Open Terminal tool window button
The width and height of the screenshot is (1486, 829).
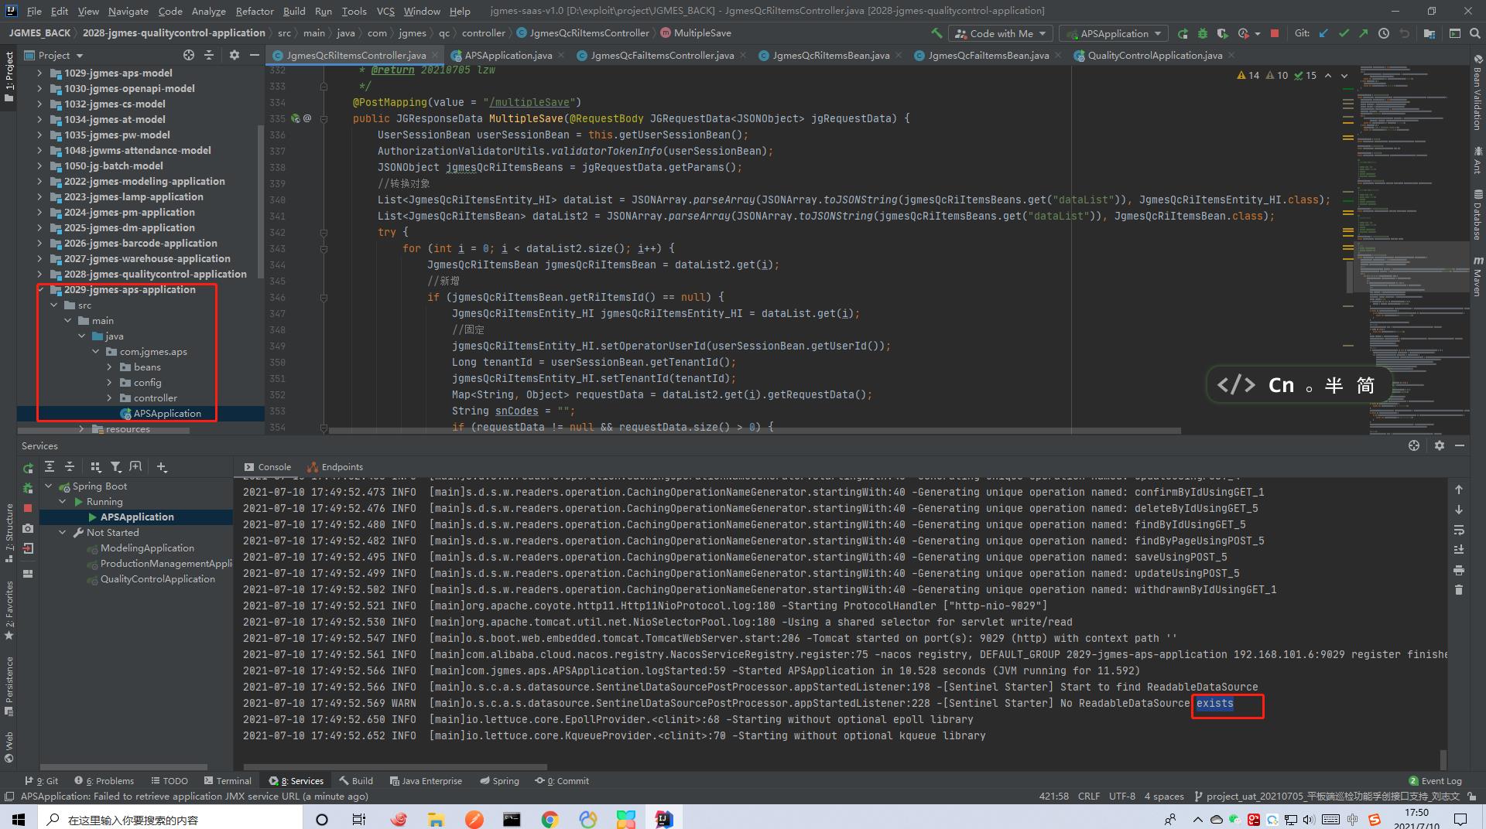[228, 780]
